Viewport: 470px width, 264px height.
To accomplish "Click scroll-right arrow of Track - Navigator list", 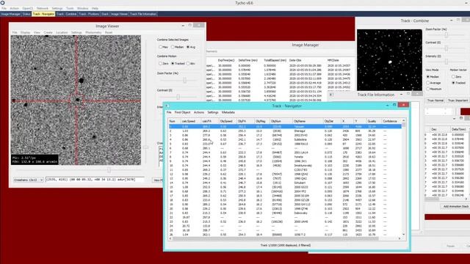I will tap(399, 238).
